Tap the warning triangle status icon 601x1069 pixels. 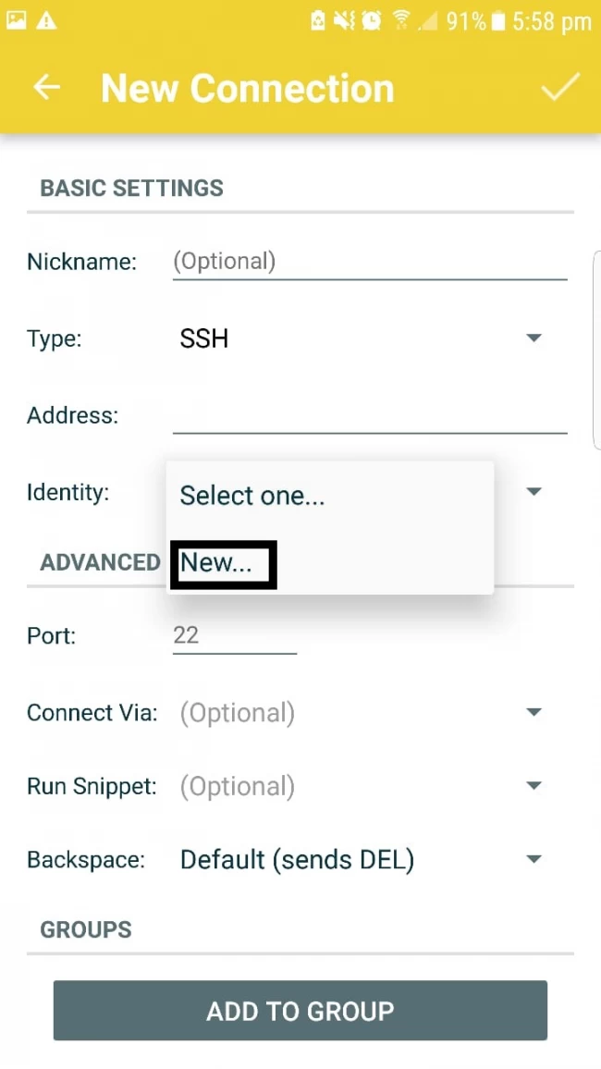coord(45,21)
